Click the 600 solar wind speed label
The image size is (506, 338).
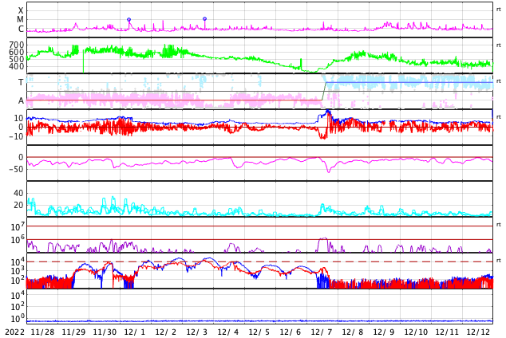(17, 52)
